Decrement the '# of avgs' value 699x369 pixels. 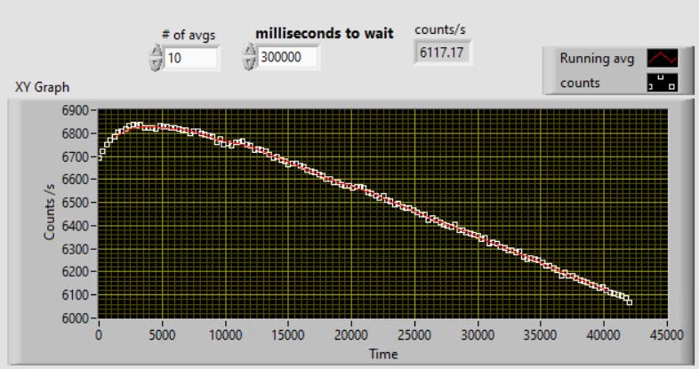pyautogui.click(x=155, y=64)
